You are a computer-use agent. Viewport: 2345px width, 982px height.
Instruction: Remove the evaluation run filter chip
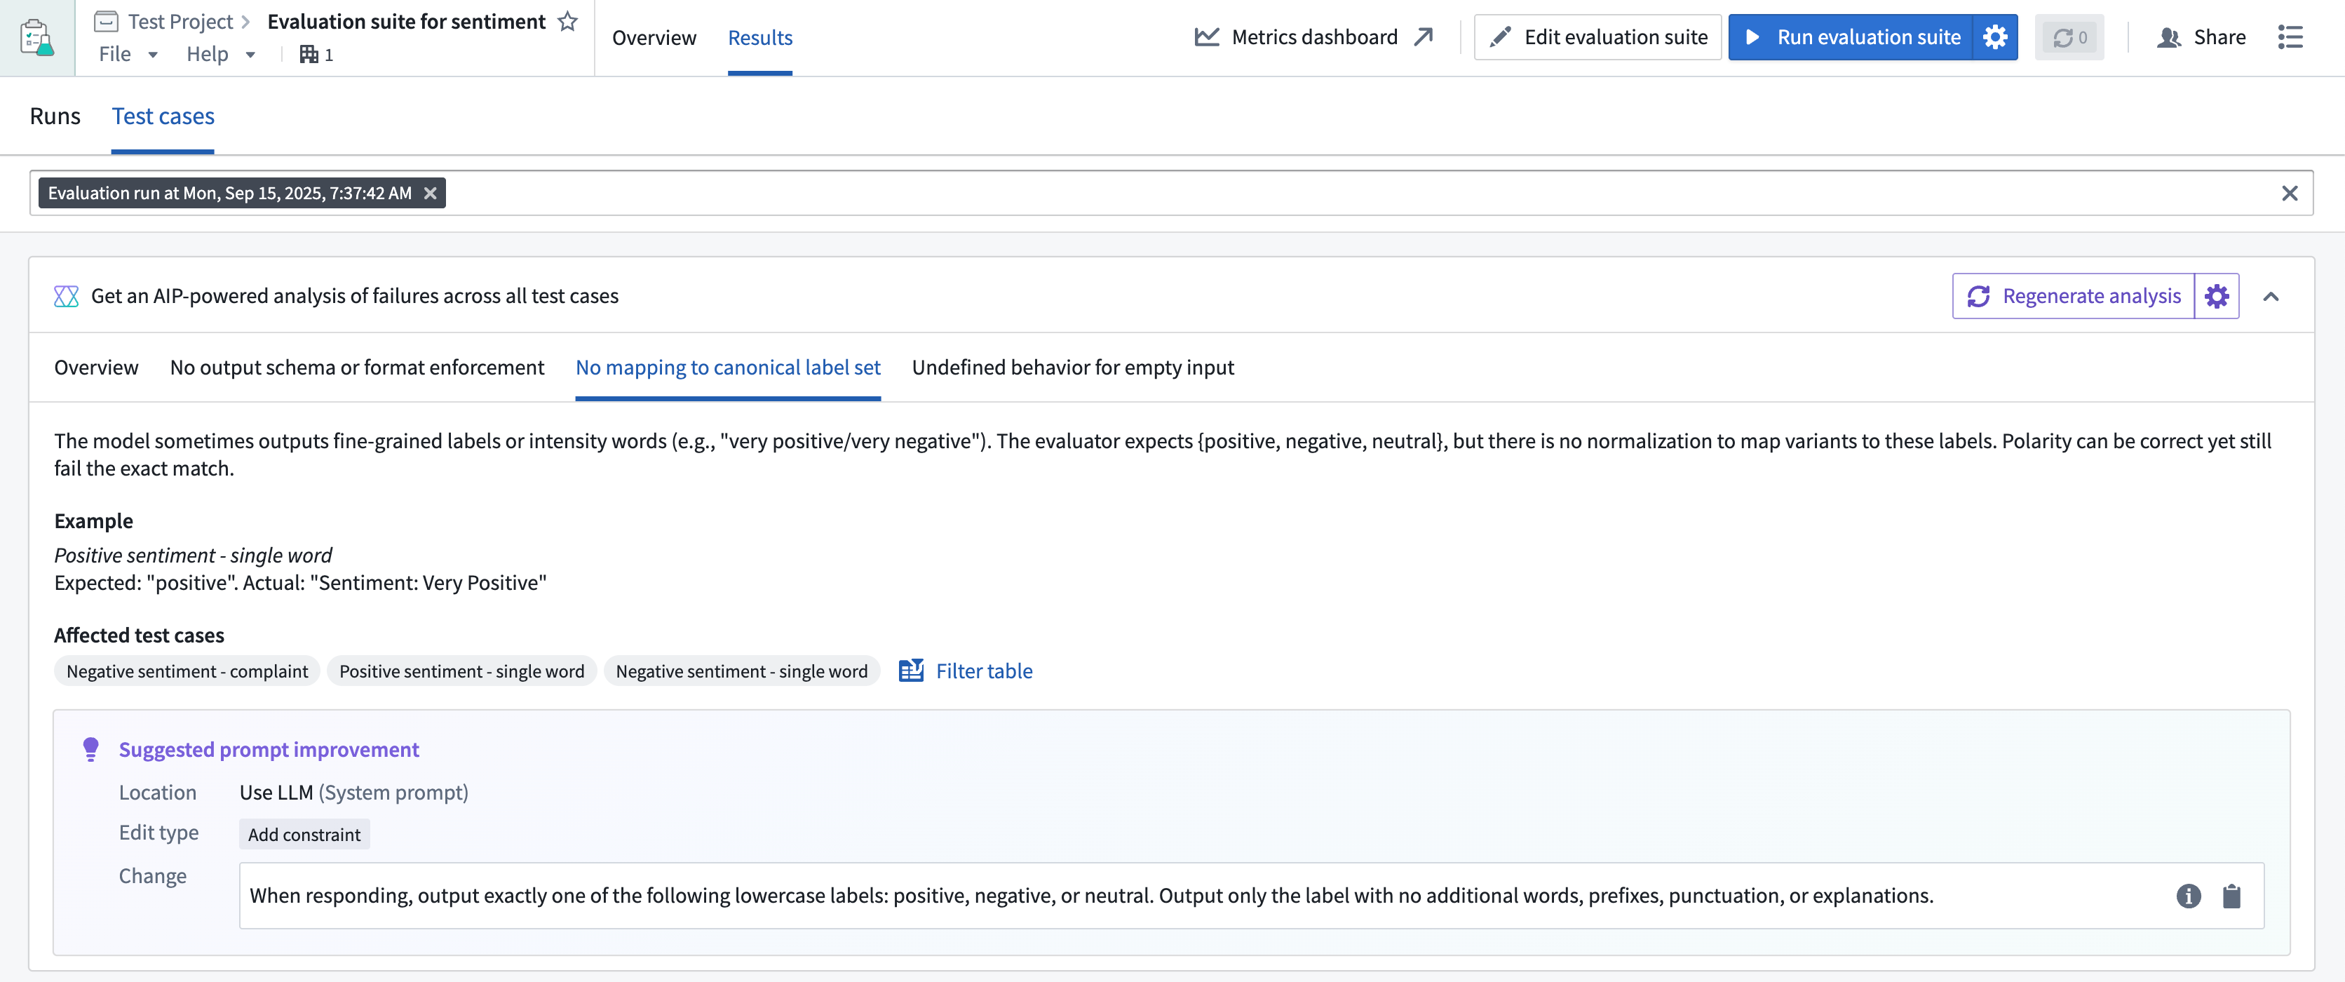point(430,193)
